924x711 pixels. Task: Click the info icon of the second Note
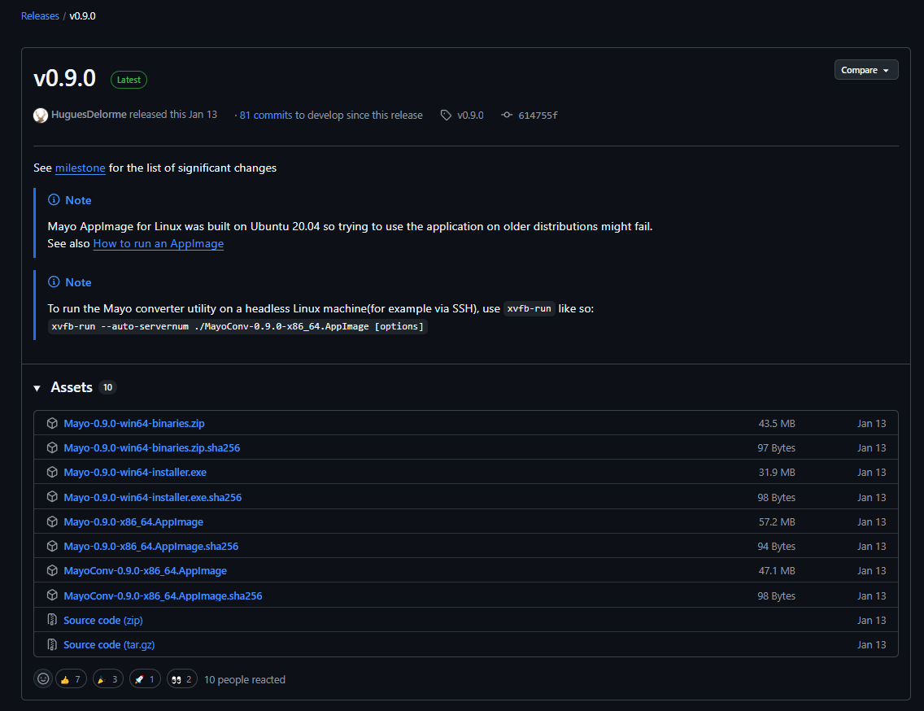54,281
